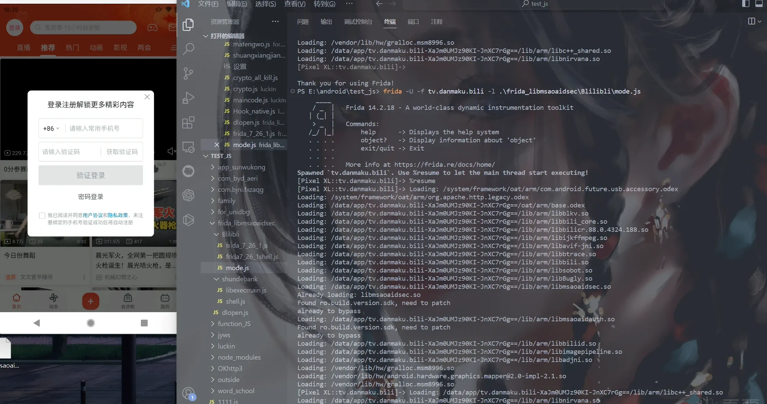Open the 用户协议 link
Viewport: 767px width, 404px height.
(93, 215)
